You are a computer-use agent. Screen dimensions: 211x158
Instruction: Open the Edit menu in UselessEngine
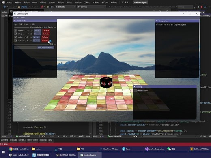tap(23, 17)
